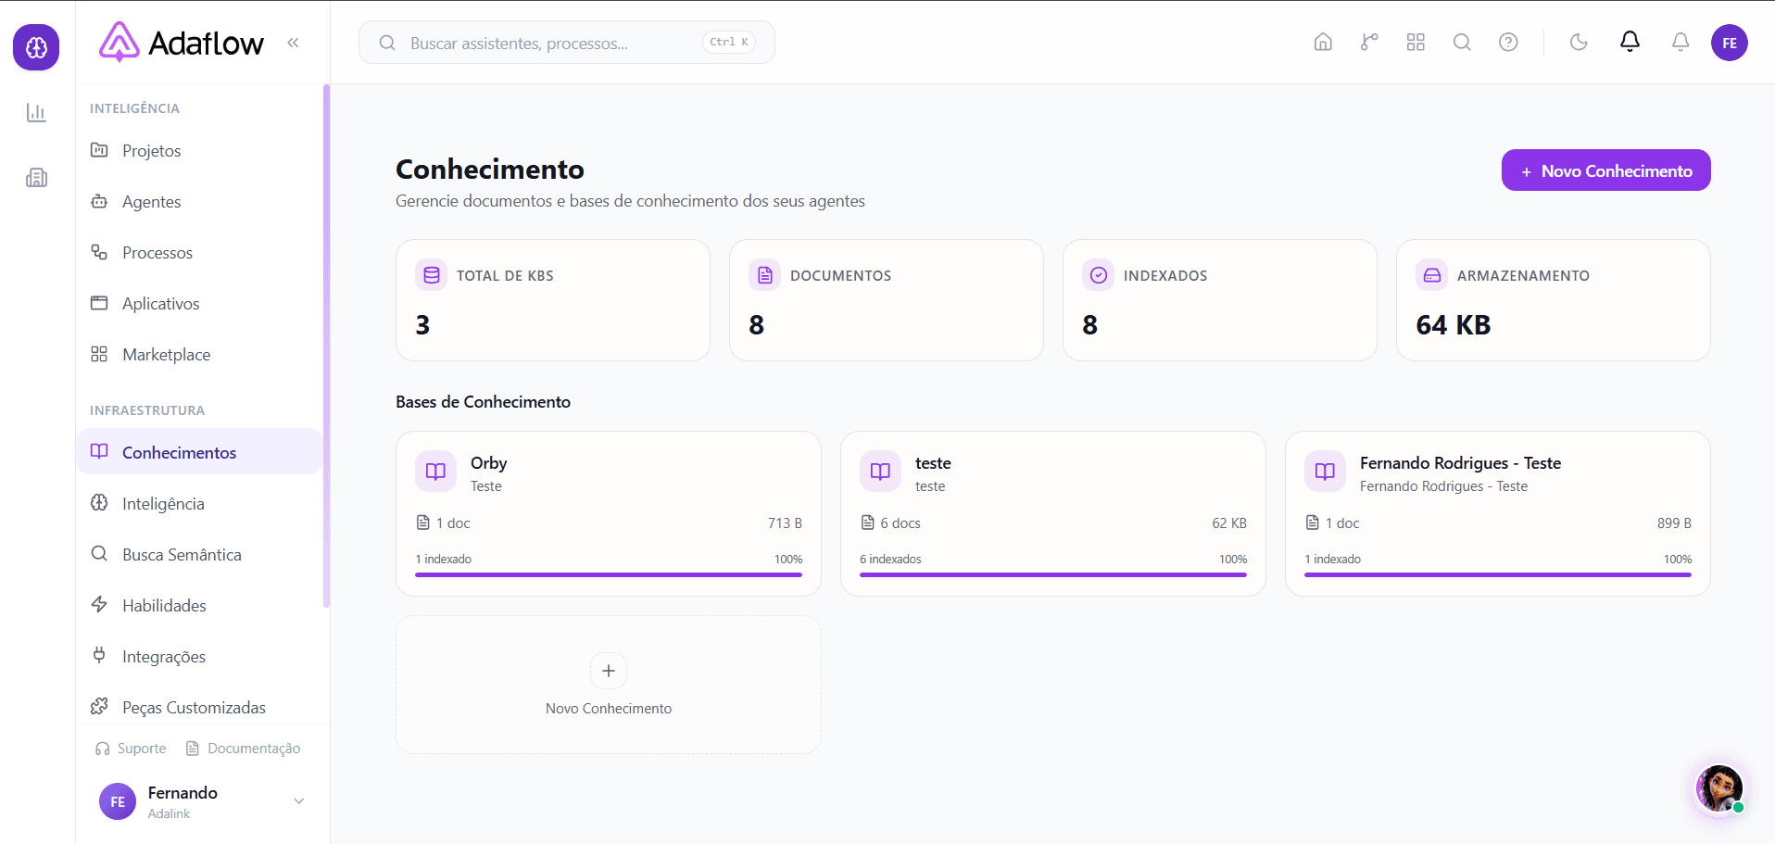
Task: Open the brain icon at top-left
Action: pyautogui.click(x=36, y=46)
